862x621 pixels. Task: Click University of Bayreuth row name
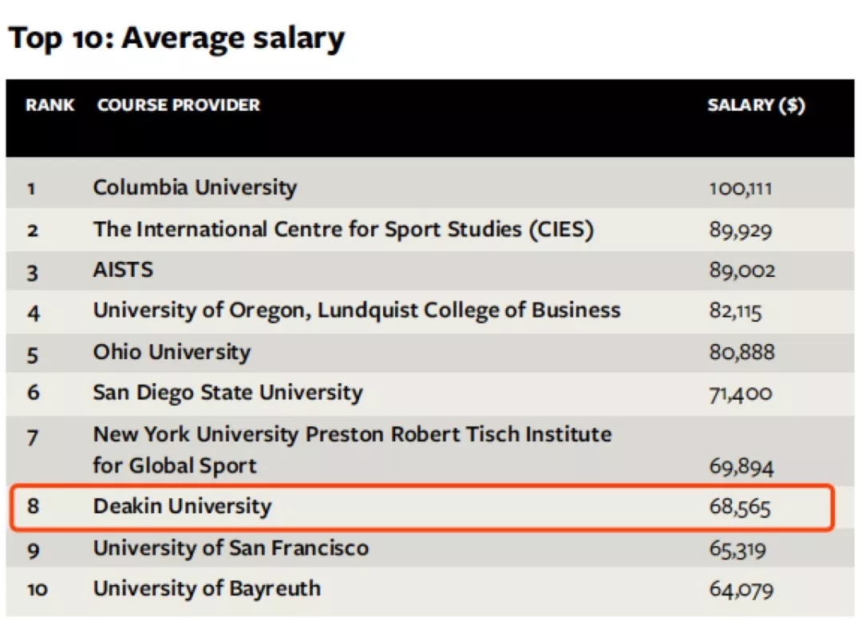(207, 589)
